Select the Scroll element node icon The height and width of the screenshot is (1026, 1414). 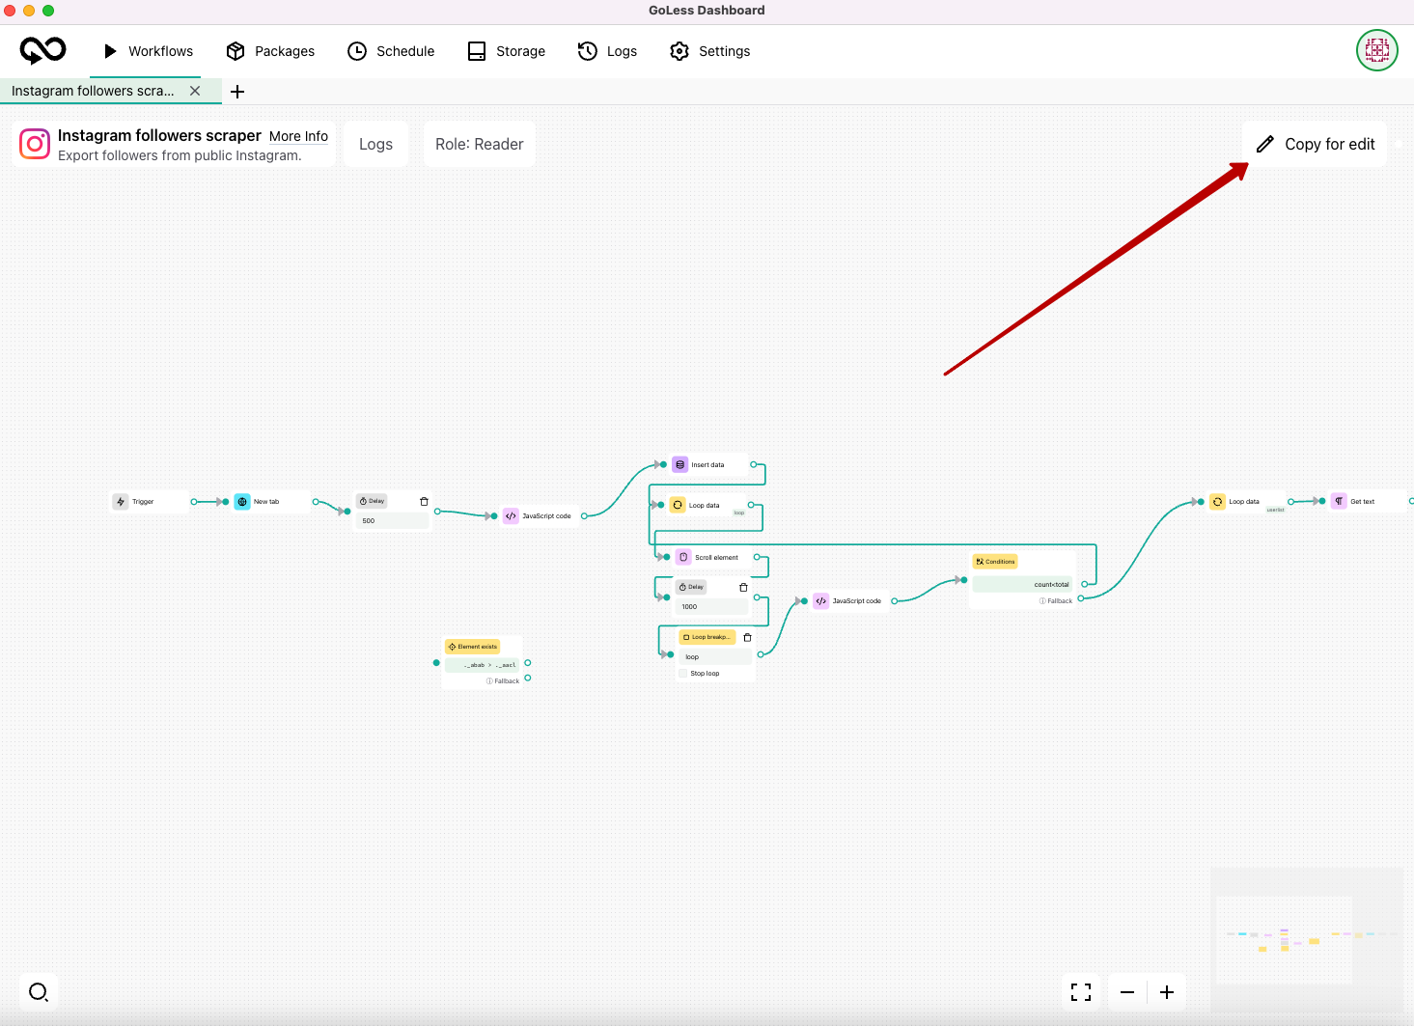pos(683,557)
